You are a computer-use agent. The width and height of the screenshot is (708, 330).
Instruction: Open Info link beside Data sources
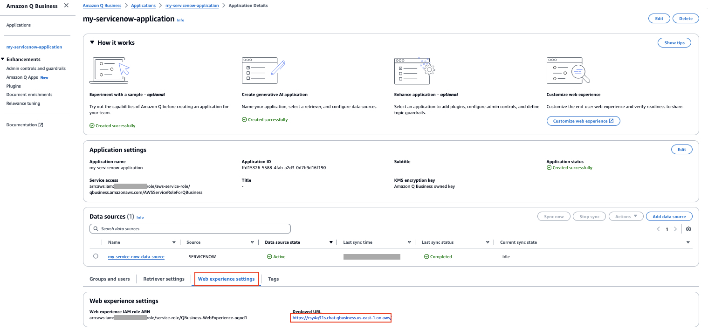click(140, 218)
